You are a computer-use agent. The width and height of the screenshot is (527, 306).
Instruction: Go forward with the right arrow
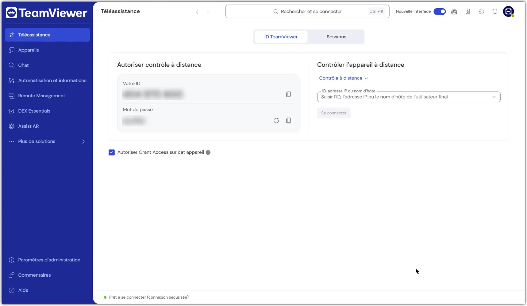click(x=208, y=12)
